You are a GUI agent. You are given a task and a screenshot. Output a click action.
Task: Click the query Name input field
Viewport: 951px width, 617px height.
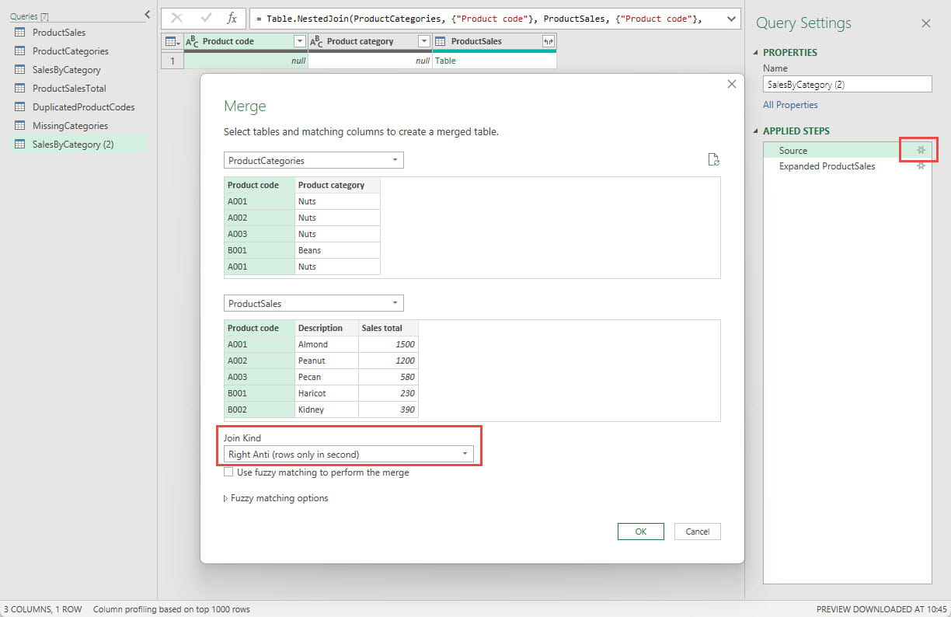pyautogui.click(x=847, y=85)
